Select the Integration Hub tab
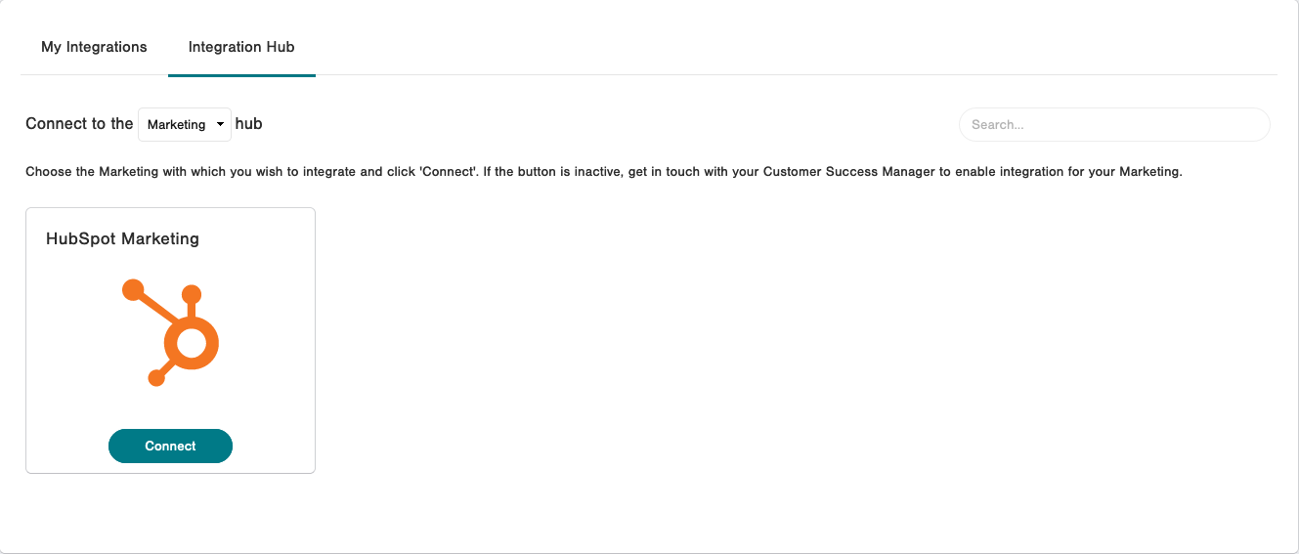Viewport: 1299px width, 554px height. coord(241,47)
